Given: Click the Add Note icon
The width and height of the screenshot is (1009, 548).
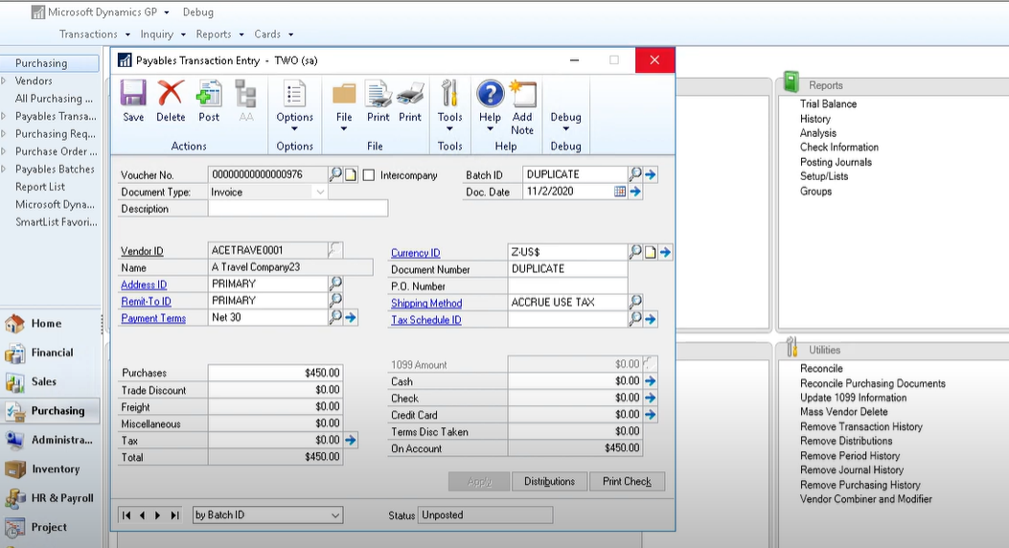Looking at the screenshot, I should (522, 101).
